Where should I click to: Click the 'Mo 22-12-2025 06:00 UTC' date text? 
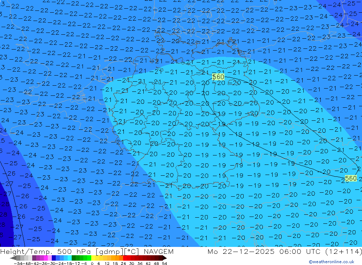click(265, 251)
